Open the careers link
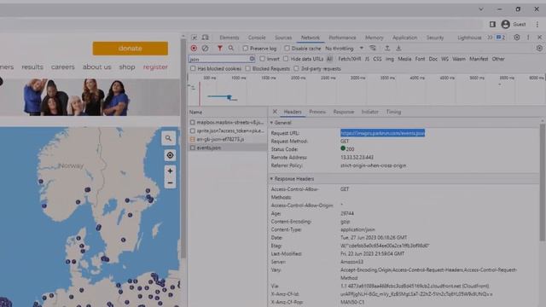546x307 pixels. [62, 67]
